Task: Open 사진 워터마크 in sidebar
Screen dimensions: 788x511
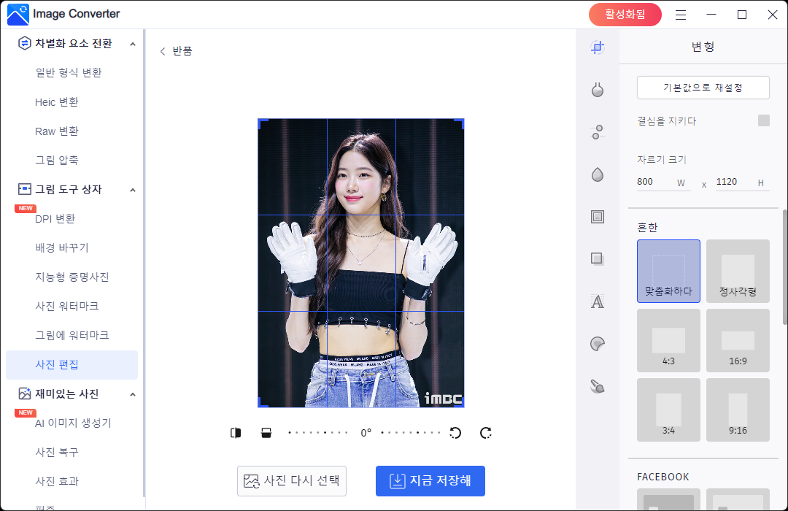Action: tap(67, 306)
